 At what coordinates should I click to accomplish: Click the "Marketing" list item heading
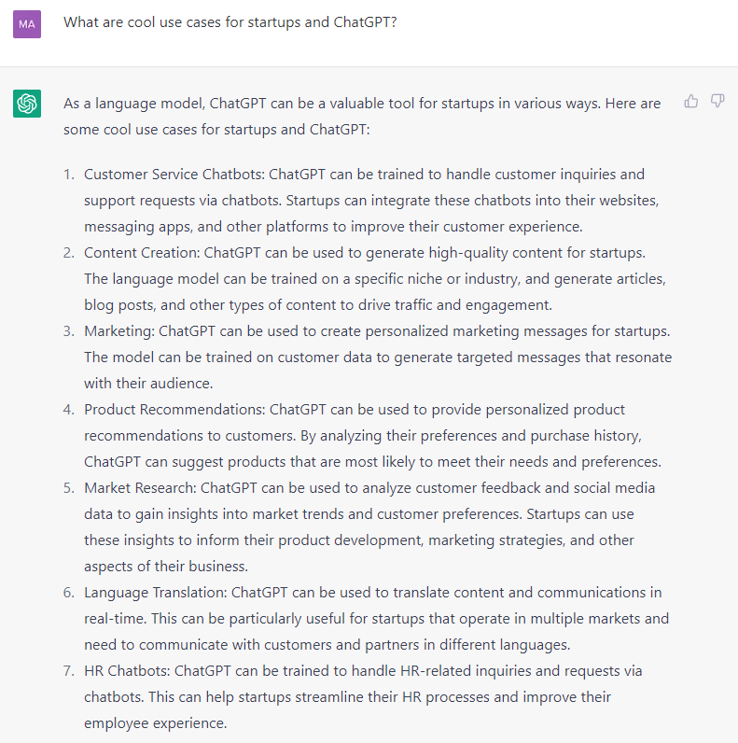point(118,331)
